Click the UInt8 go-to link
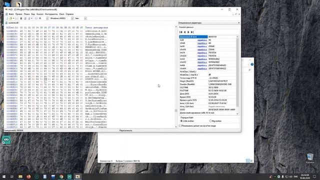 [x=202, y=43]
